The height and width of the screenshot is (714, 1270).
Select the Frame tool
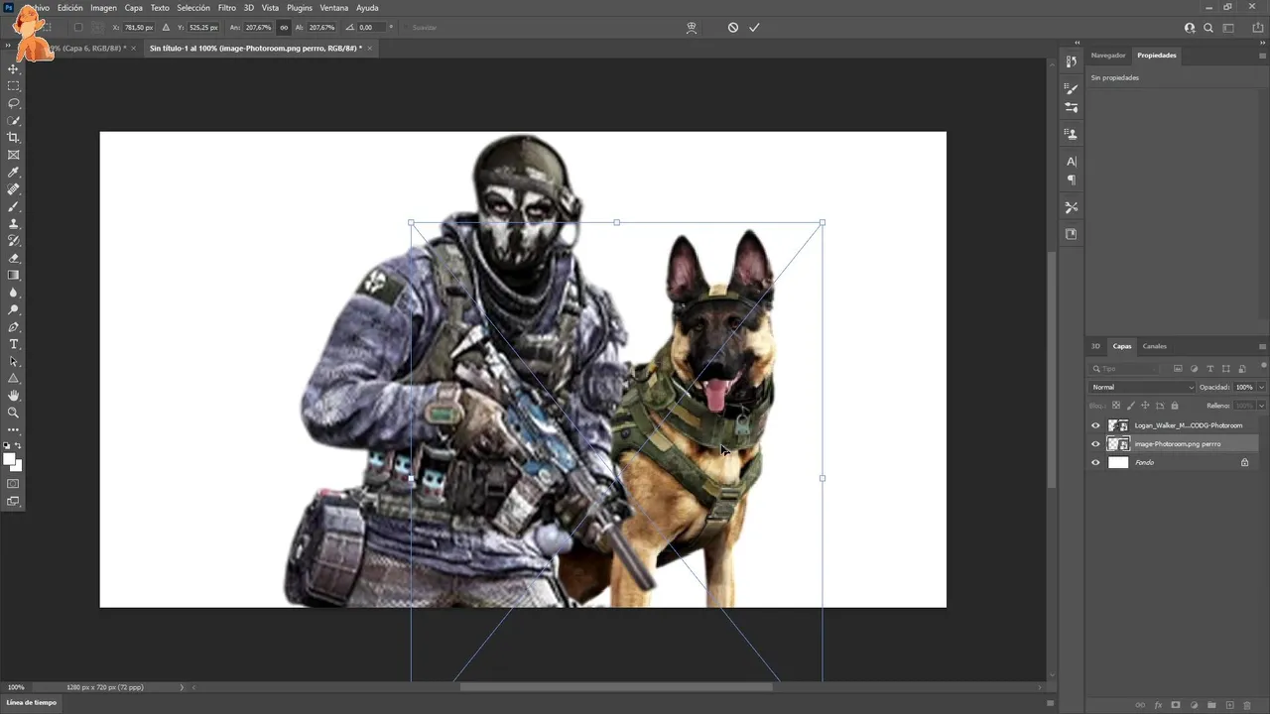pos(14,155)
